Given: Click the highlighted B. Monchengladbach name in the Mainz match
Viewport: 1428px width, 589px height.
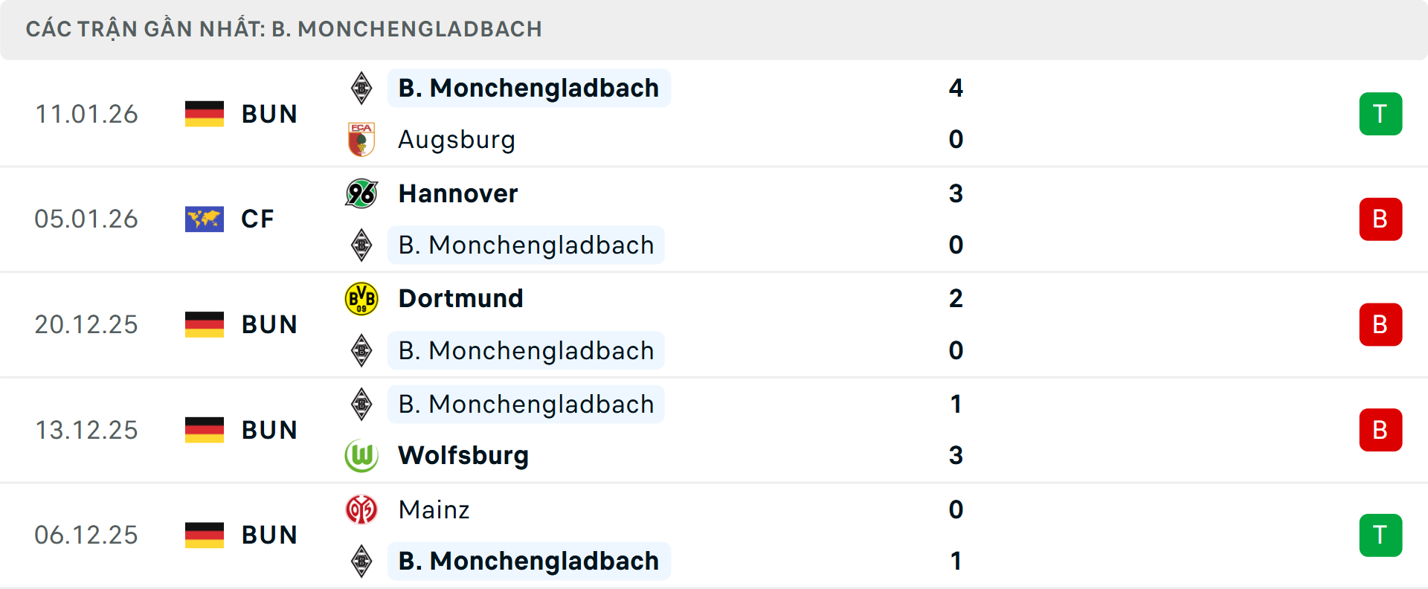Looking at the screenshot, I should click(529, 561).
